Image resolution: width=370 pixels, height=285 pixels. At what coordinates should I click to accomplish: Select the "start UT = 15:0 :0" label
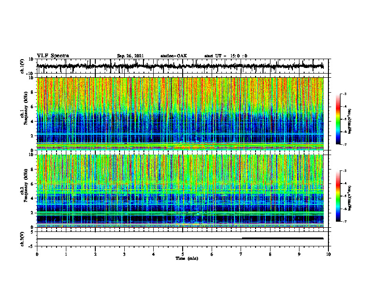tap(226, 56)
